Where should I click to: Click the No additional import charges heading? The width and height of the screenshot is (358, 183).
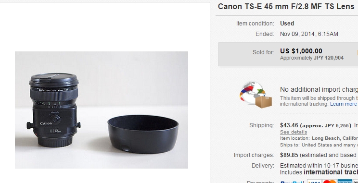319,89
